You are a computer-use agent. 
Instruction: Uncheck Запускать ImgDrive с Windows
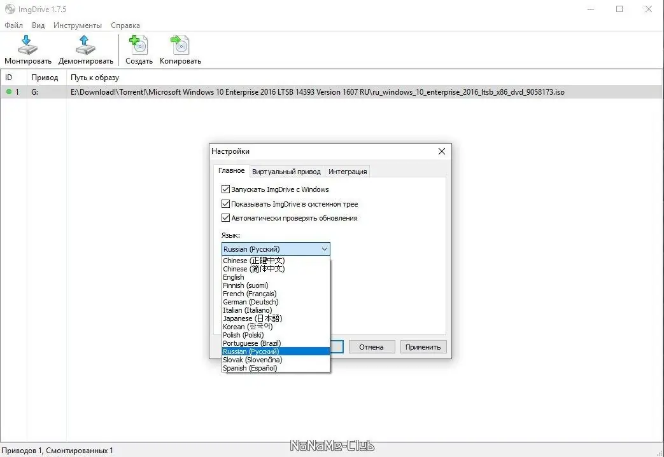(x=226, y=189)
